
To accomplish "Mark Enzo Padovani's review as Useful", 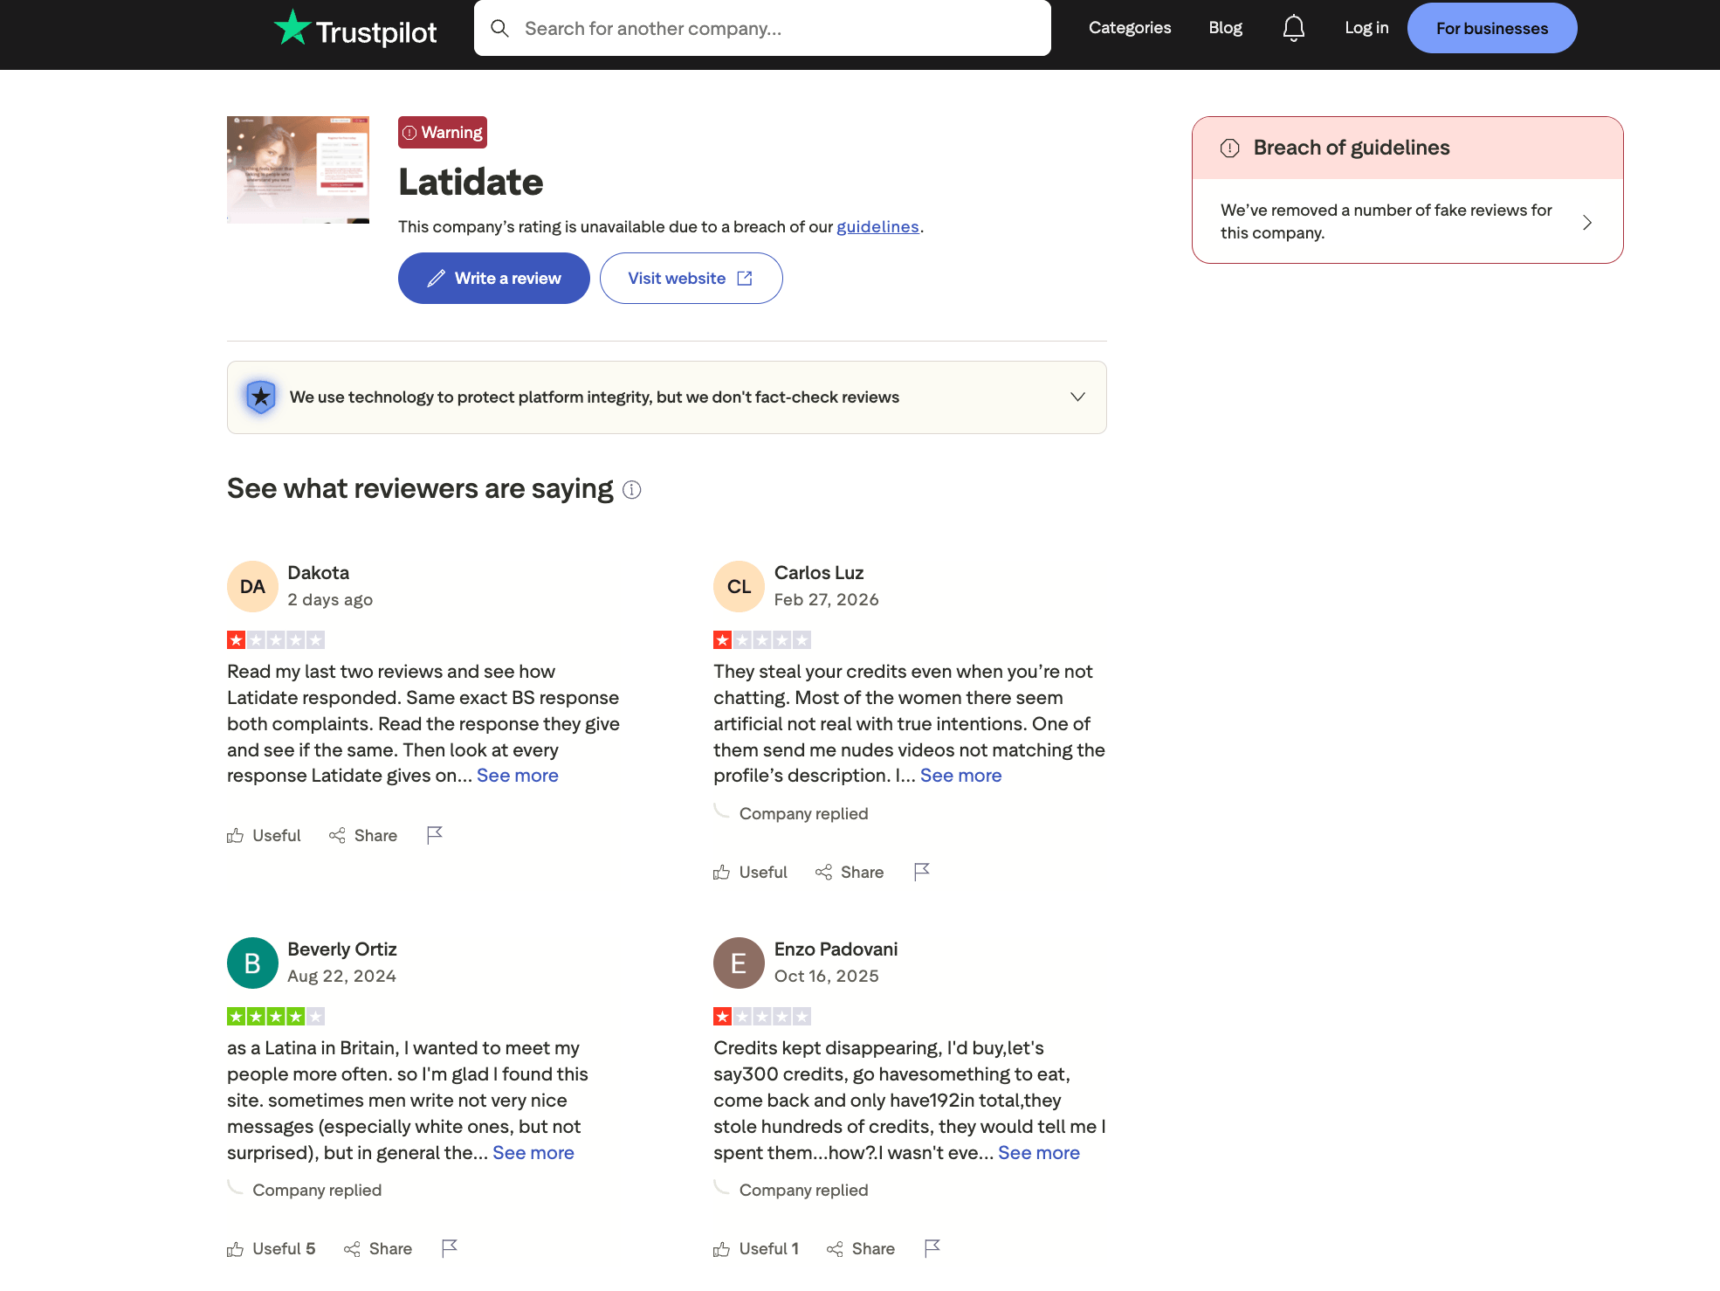I will point(756,1249).
